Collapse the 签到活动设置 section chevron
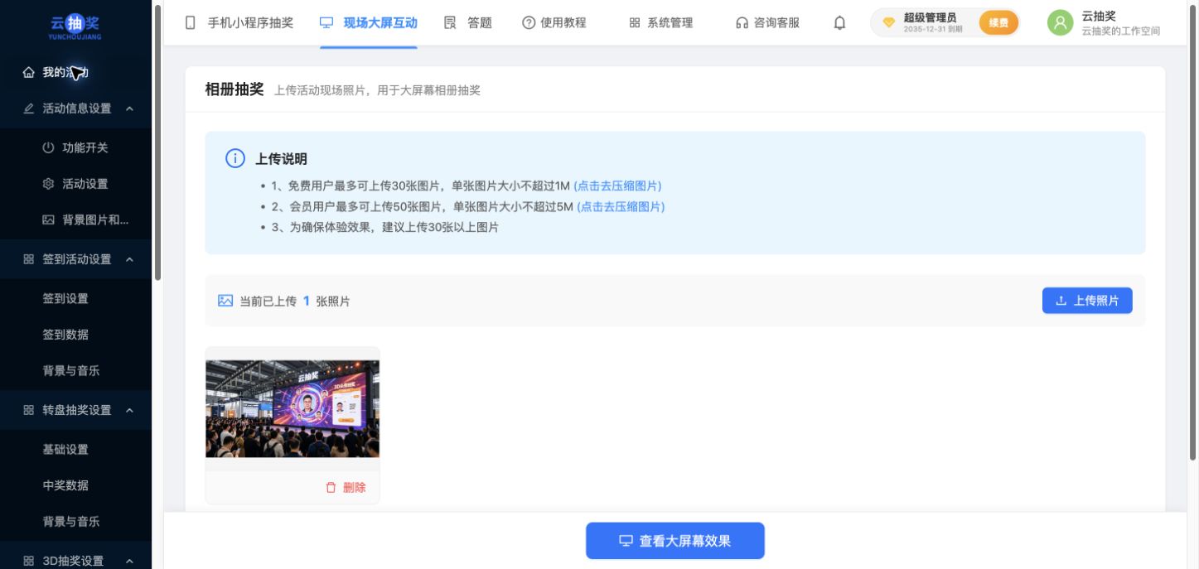 pyautogui.click(x=129, y=259)
